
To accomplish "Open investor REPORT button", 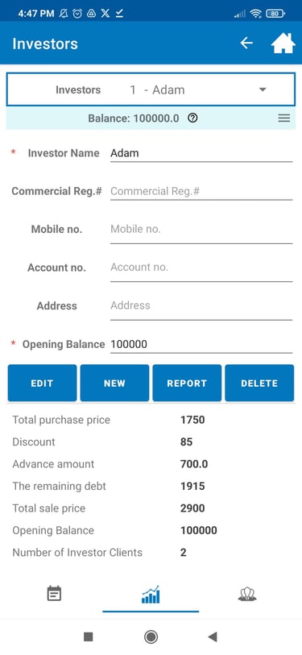I will click(187, 383).
